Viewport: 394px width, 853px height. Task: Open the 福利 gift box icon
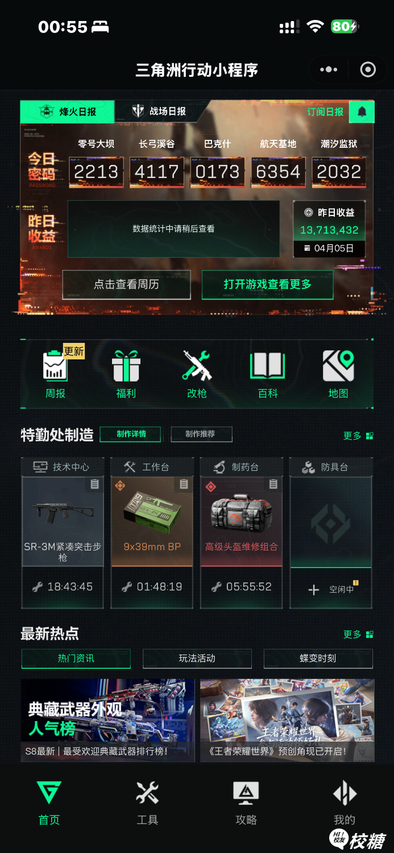[x=126, y=366]
